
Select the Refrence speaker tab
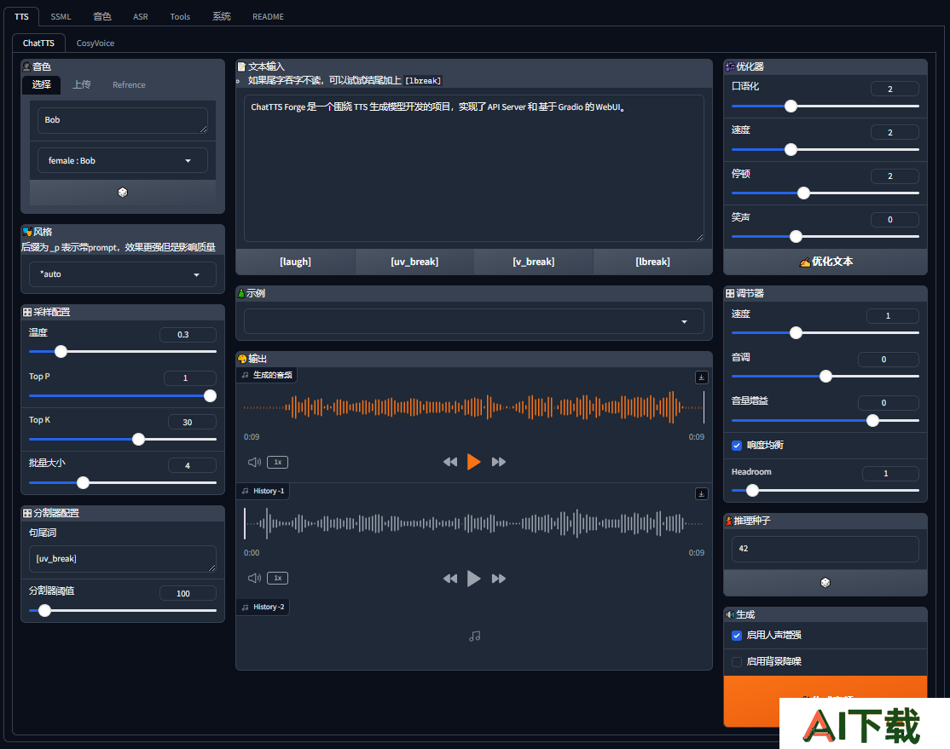click(129, 84)
